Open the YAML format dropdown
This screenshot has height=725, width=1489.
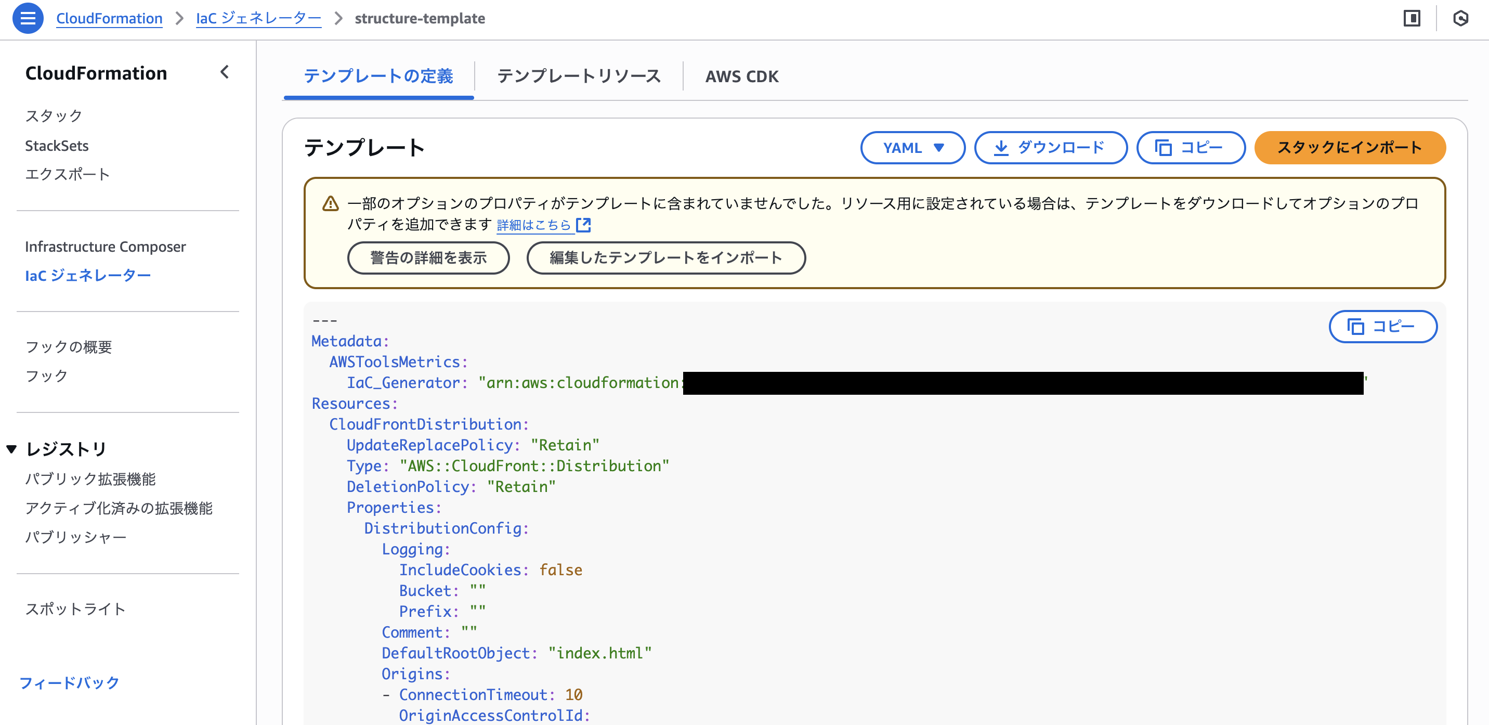pyautogui.click(x=912, y=148)
